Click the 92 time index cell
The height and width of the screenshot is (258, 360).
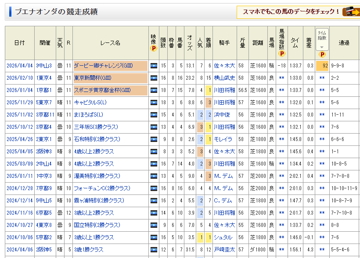pos(322,66)
